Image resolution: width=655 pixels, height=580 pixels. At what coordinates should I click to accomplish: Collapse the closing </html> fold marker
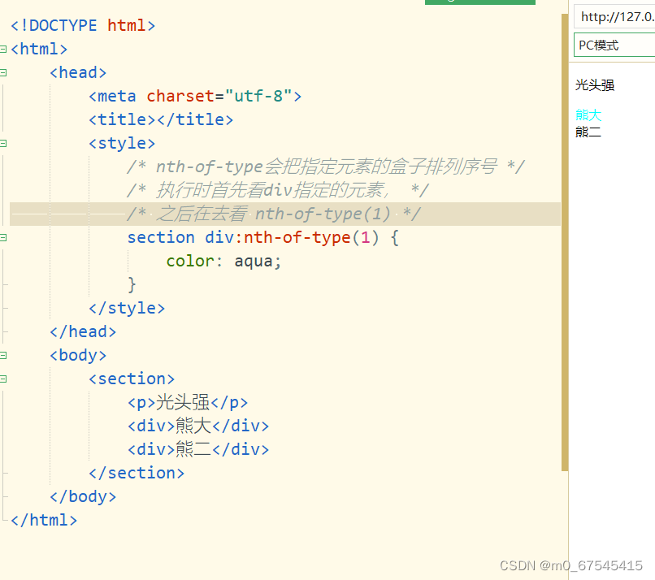pyautogui.click(x=4, y=520)
